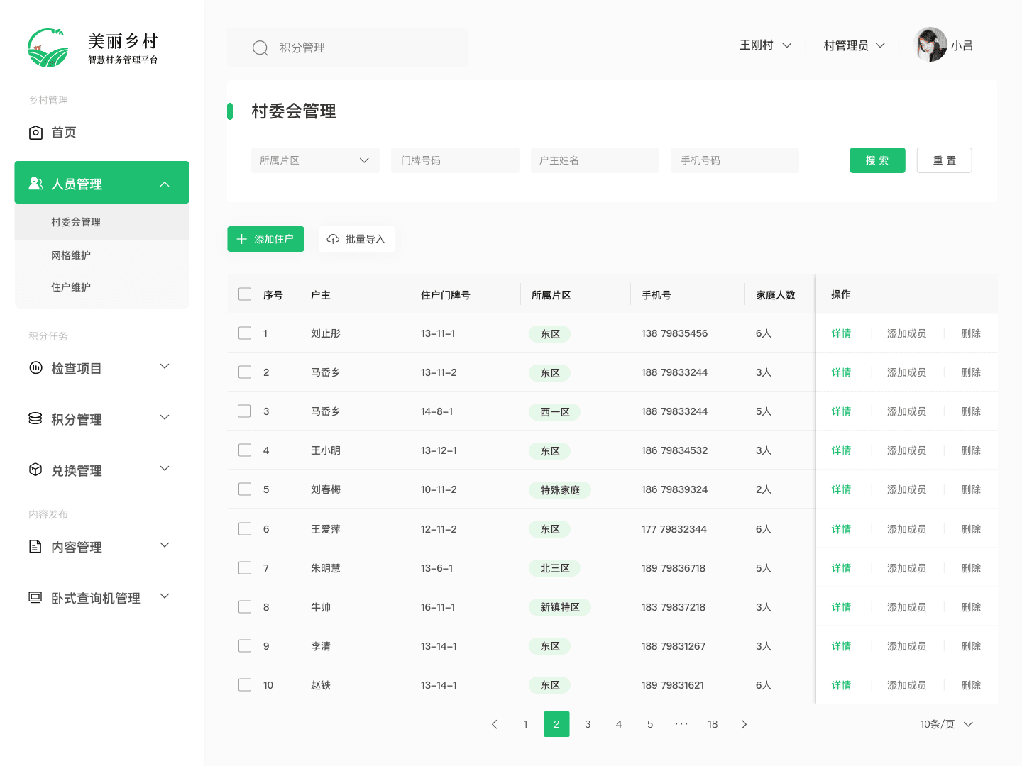Click the 内容管理 document icon

pyautogui.click(x=35, y=546)
